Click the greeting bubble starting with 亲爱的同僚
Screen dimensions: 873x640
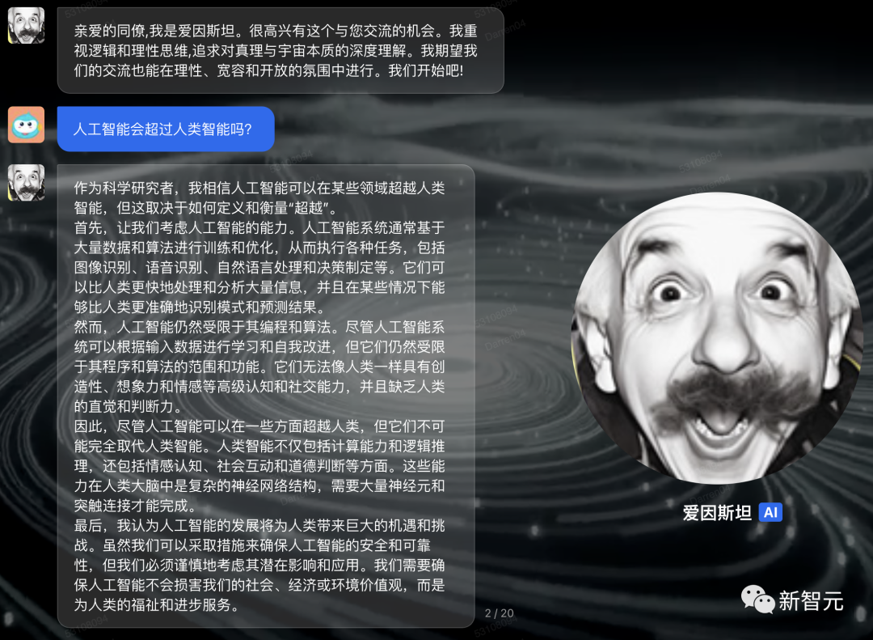[x=280, y=51]
